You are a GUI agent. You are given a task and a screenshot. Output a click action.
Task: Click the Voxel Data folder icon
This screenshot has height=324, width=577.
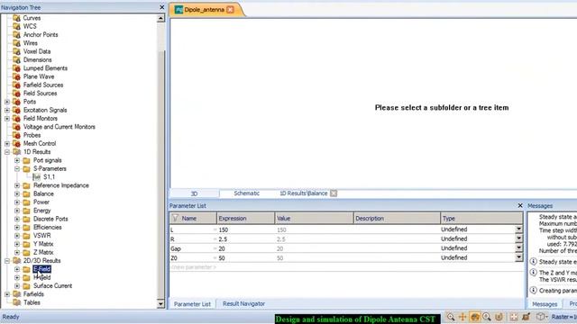(16, 52)
